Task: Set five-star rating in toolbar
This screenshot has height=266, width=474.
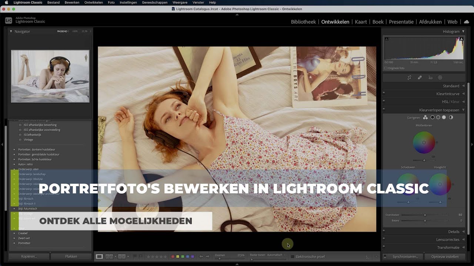Action: tap(165, 256)
